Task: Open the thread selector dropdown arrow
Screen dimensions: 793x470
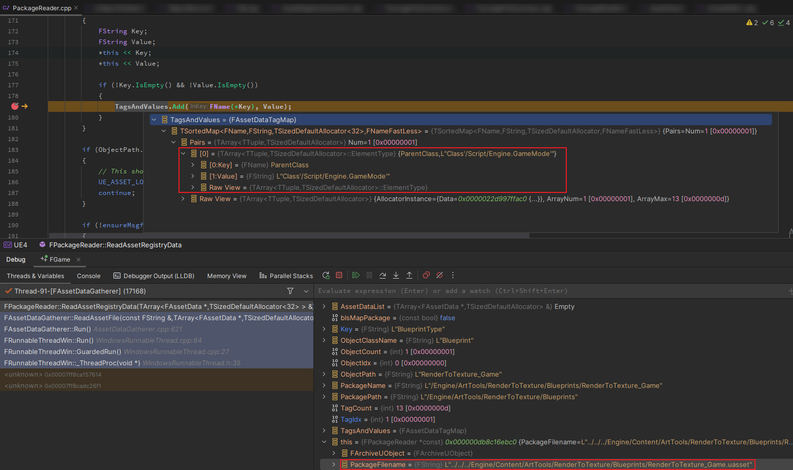Action: coord(306,291)
